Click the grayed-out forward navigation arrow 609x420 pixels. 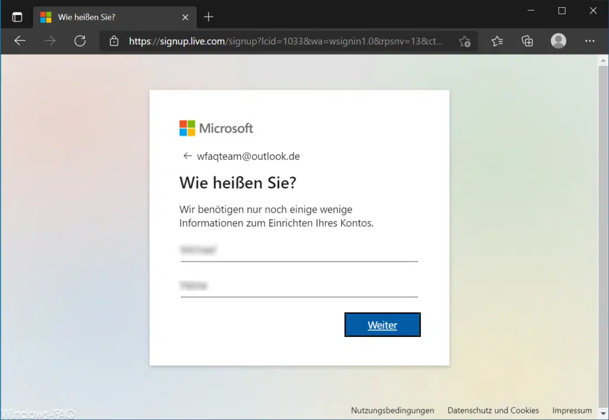click(x=50, y=41)
